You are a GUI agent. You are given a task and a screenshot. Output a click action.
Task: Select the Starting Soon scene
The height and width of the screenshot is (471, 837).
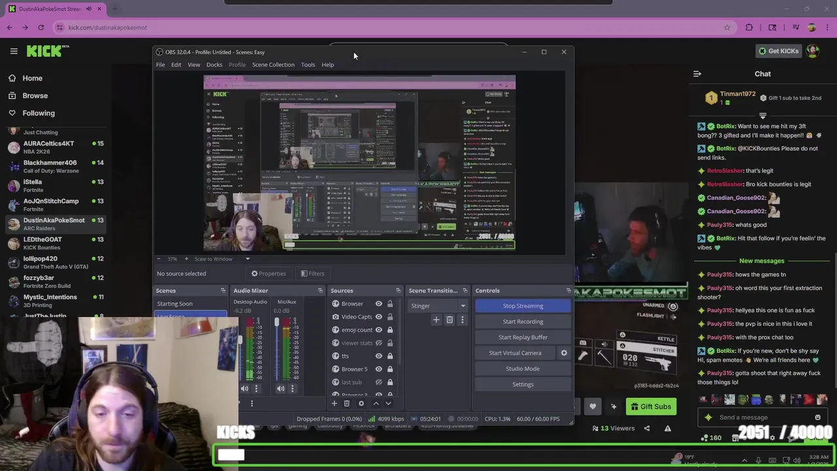coord(175,304)
